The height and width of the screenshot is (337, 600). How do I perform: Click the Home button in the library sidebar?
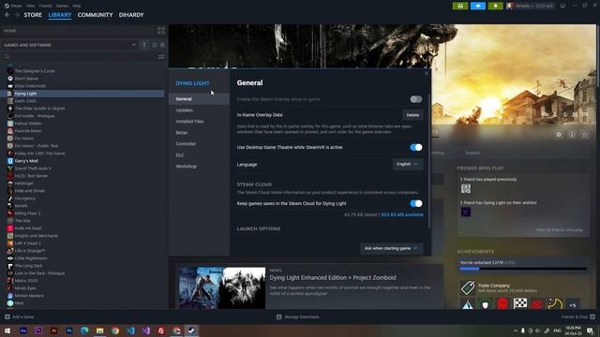click(10, 31)
